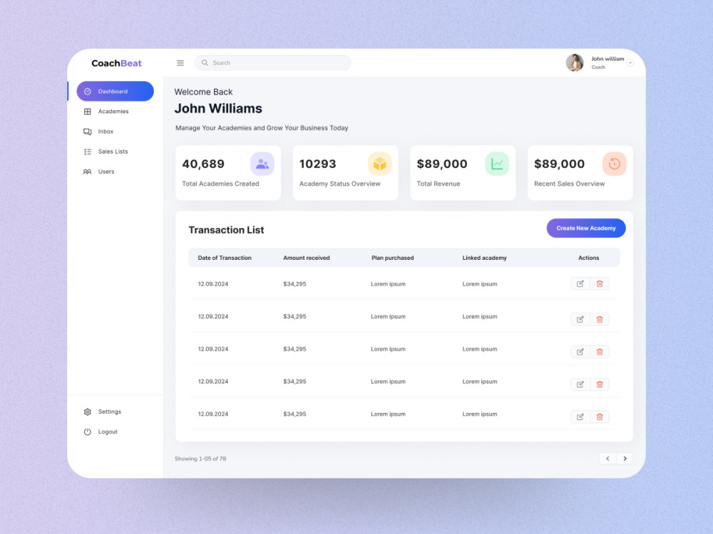This screenshot has width=713, height=534.
Task: Edit the fifth transaction row
Action: point(580,417)
